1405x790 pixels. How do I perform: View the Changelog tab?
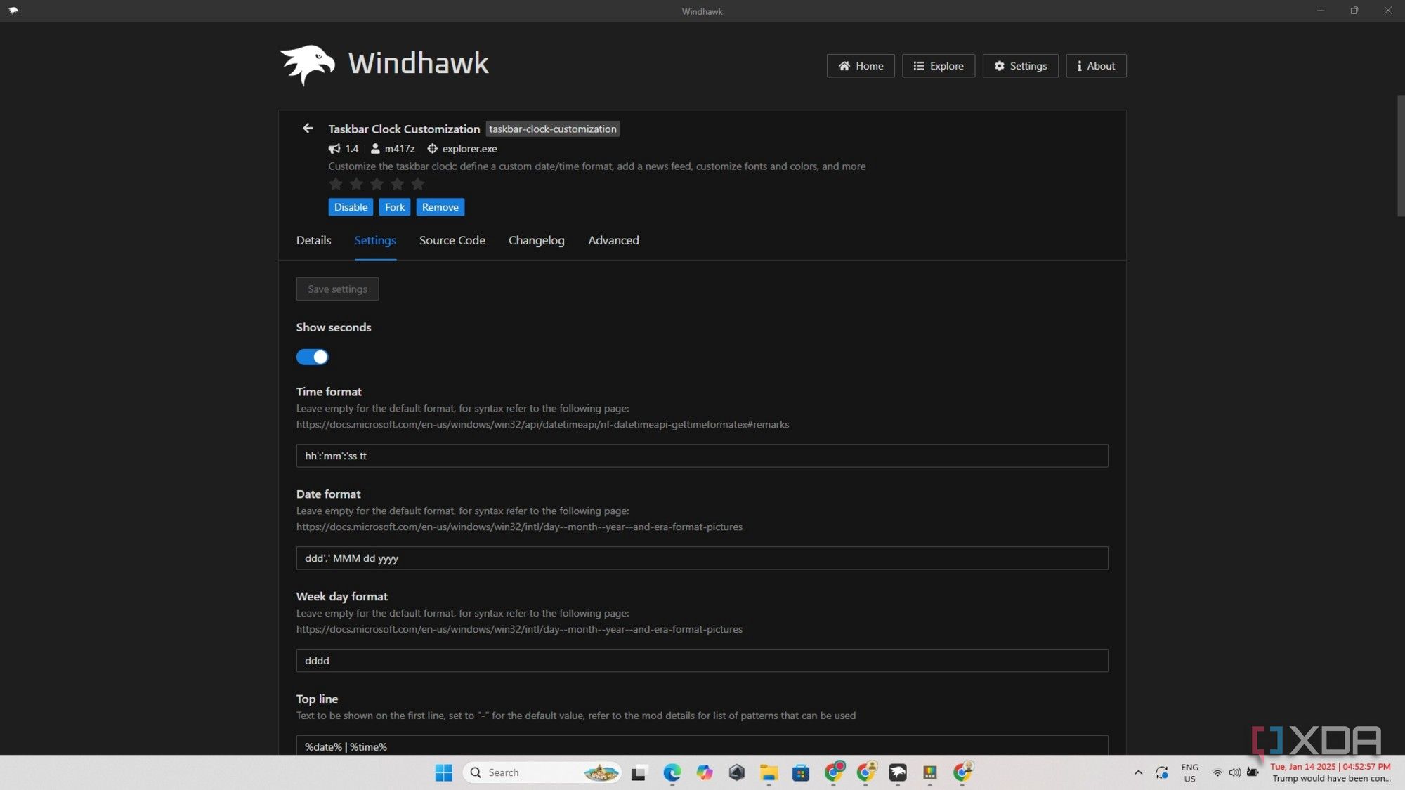pyautogui.click(x=537, y=240)
